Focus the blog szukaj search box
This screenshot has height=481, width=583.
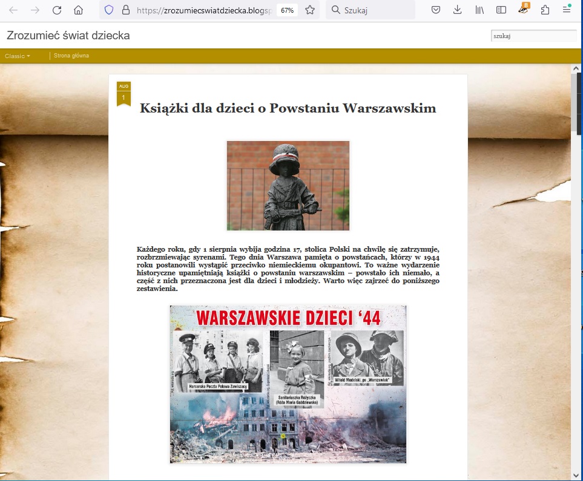tap(533, 36)
